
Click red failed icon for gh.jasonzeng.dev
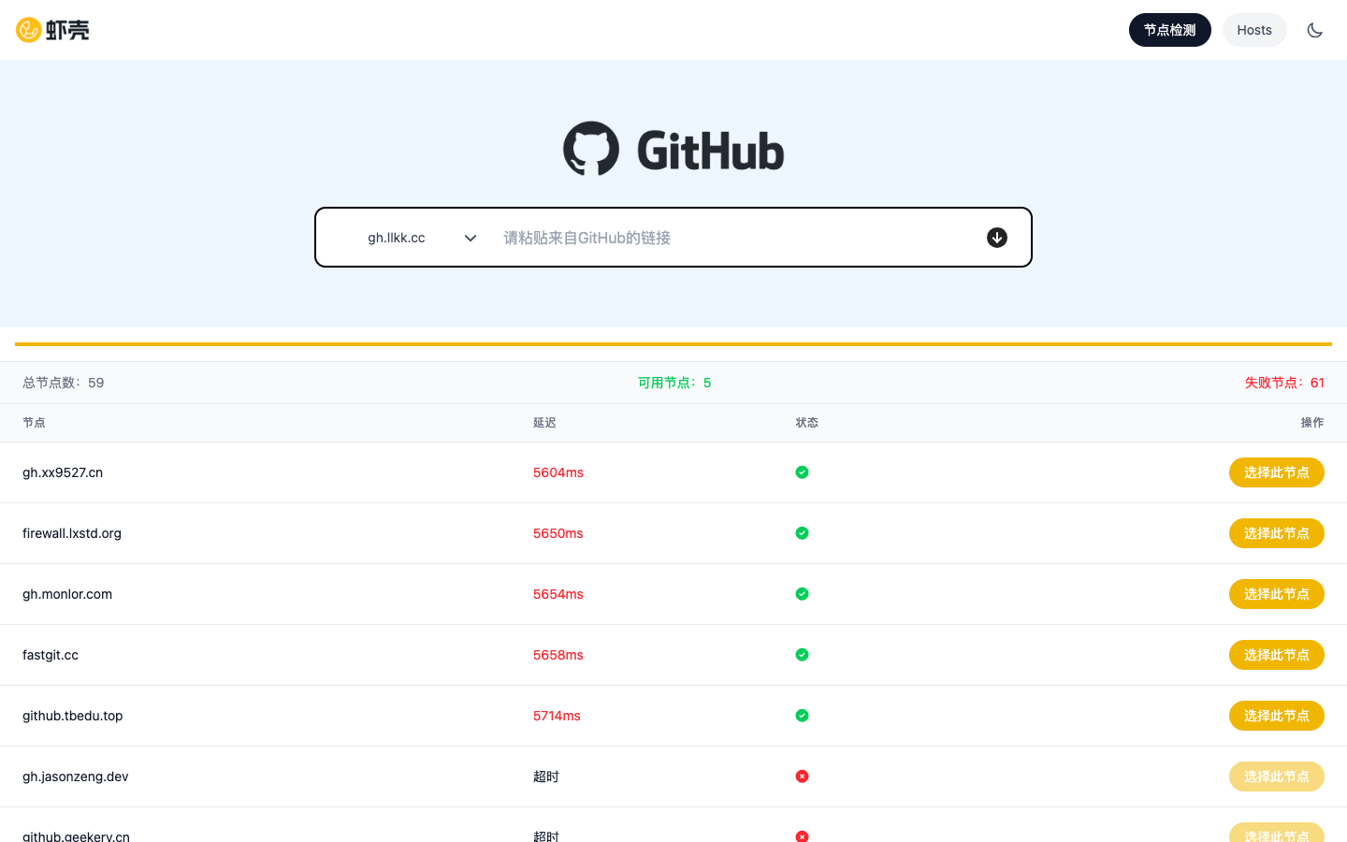[x=802, y=777]
